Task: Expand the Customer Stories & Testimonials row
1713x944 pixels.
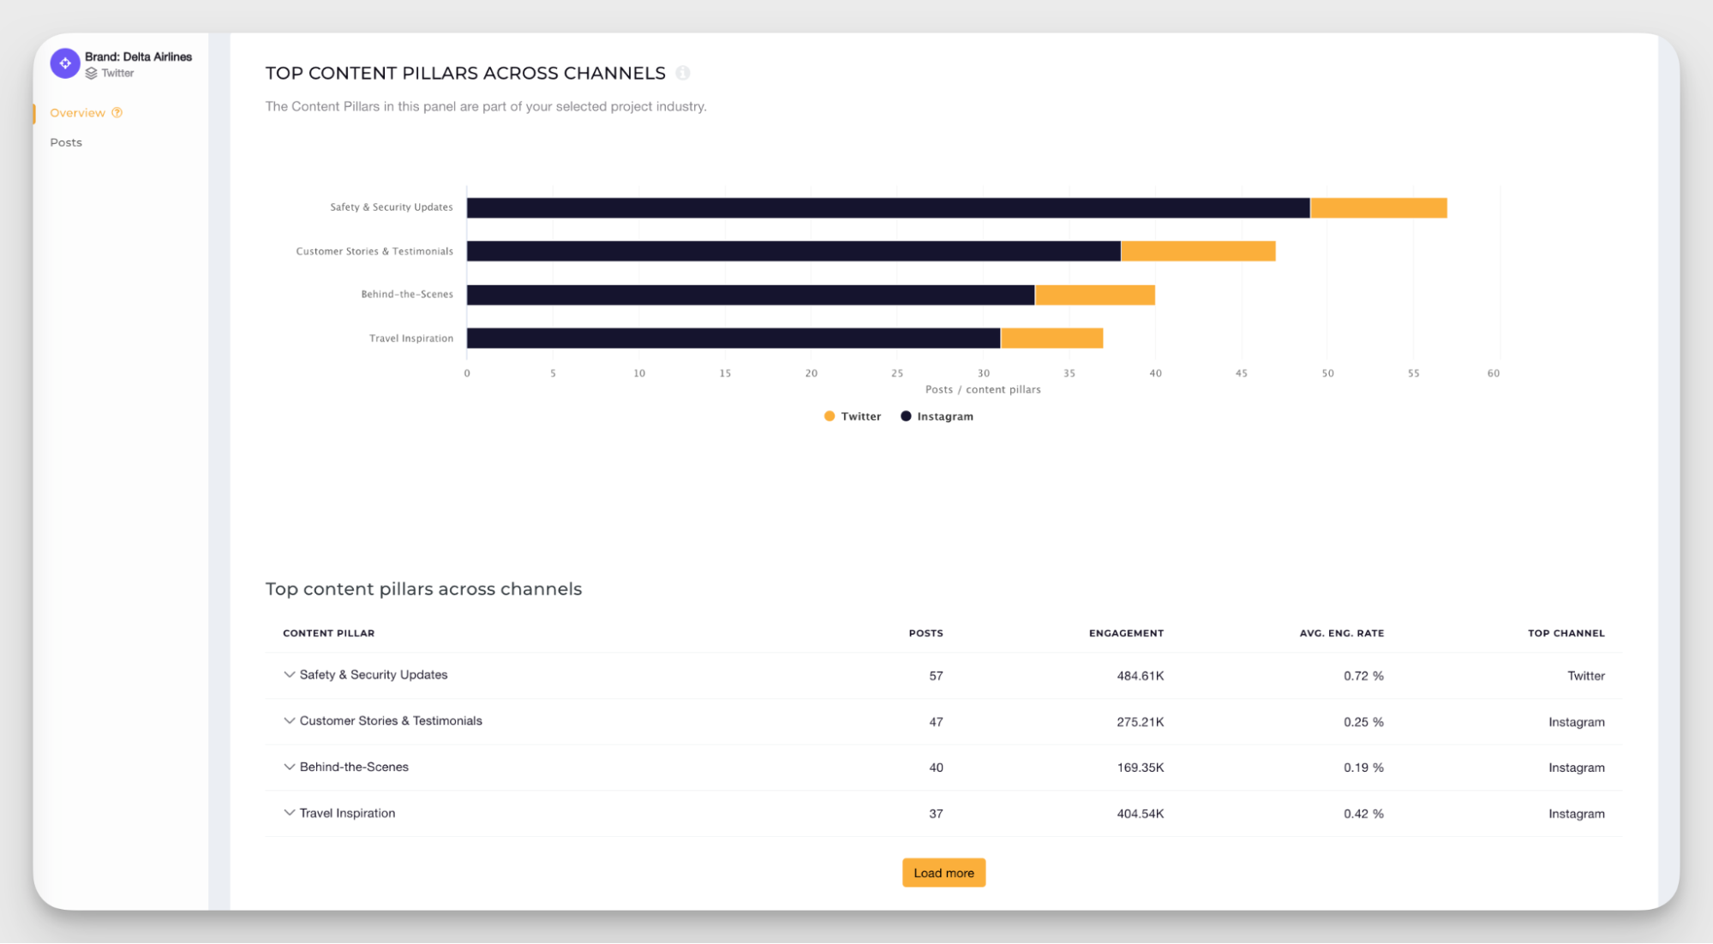Action: [x=289, y=721]
